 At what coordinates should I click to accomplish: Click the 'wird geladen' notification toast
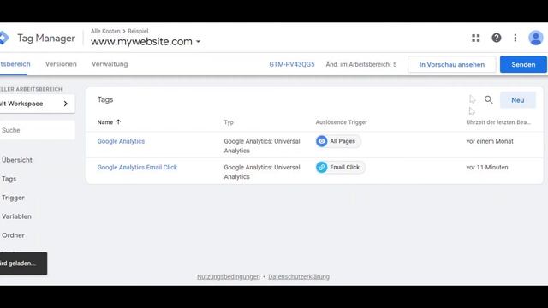point(23,264)
